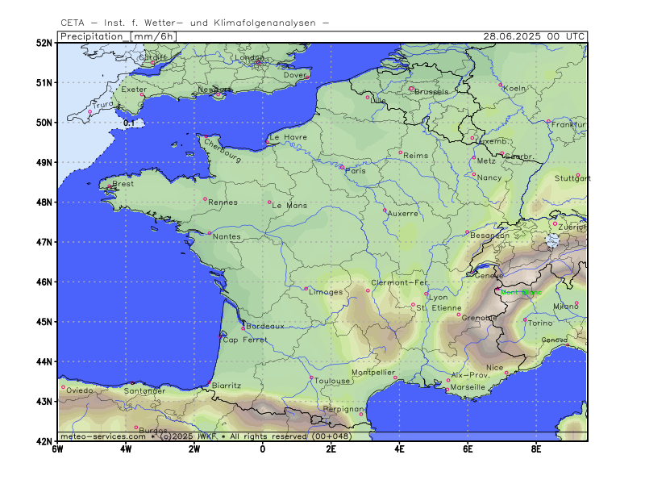Pick the Burgos label
Screen dimensions: 645x484
coord(153,431)
